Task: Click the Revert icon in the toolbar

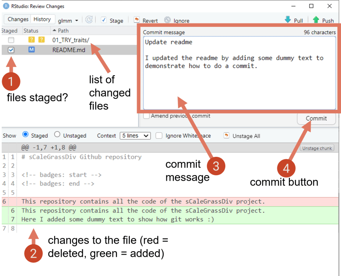Action: coord(137,20)
